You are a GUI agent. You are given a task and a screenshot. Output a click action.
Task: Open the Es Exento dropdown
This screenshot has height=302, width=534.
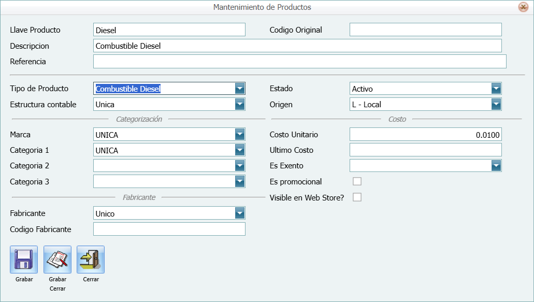496,166
